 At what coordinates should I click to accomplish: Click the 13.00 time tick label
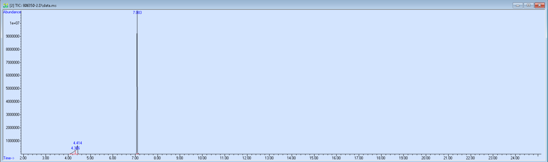(269, 158)
